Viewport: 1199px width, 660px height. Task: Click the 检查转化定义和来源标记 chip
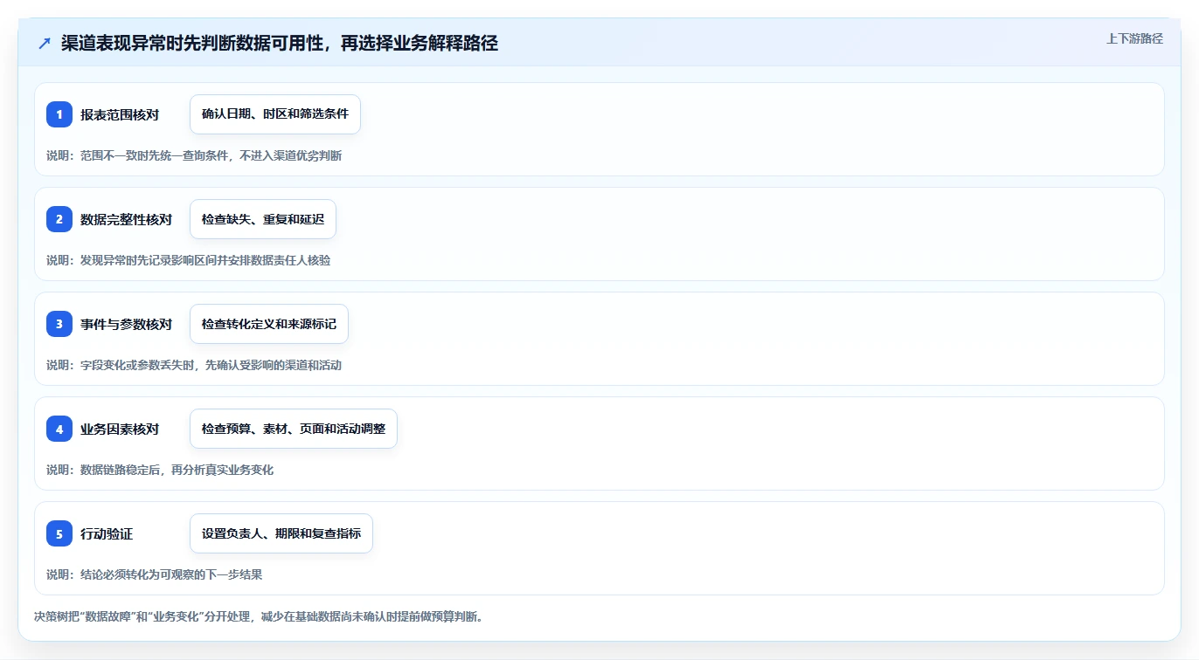point(269,324)
